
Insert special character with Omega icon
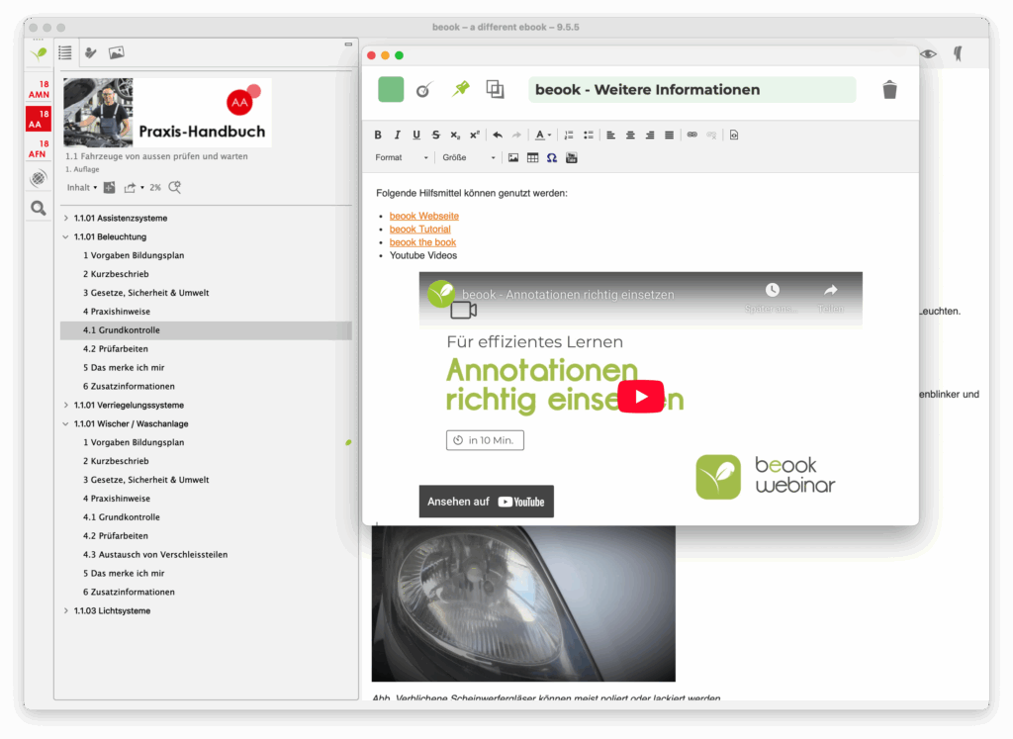coord(552,157)
